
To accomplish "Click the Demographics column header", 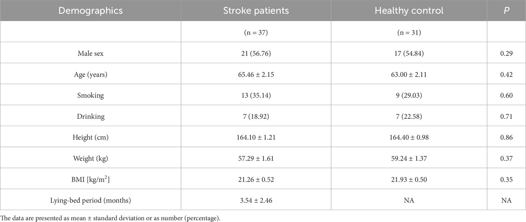I will point(90,11).
